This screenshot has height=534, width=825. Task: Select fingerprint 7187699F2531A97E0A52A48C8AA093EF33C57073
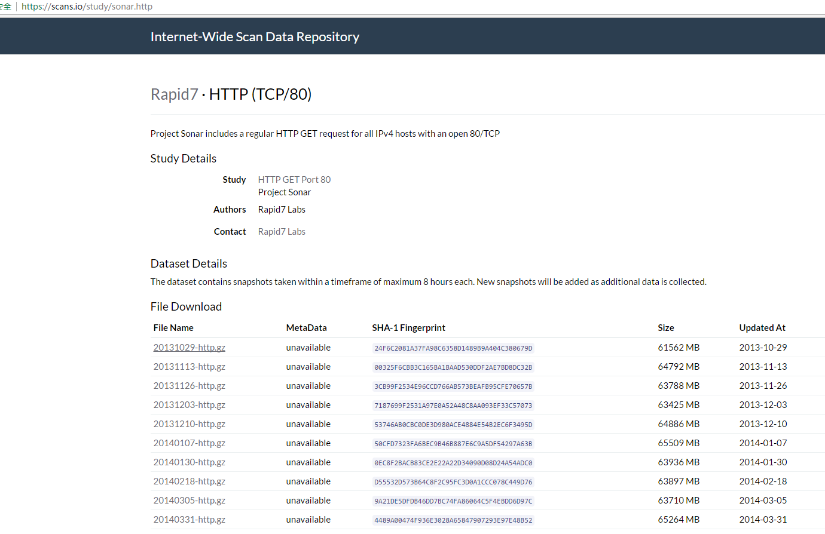[453, 406]
